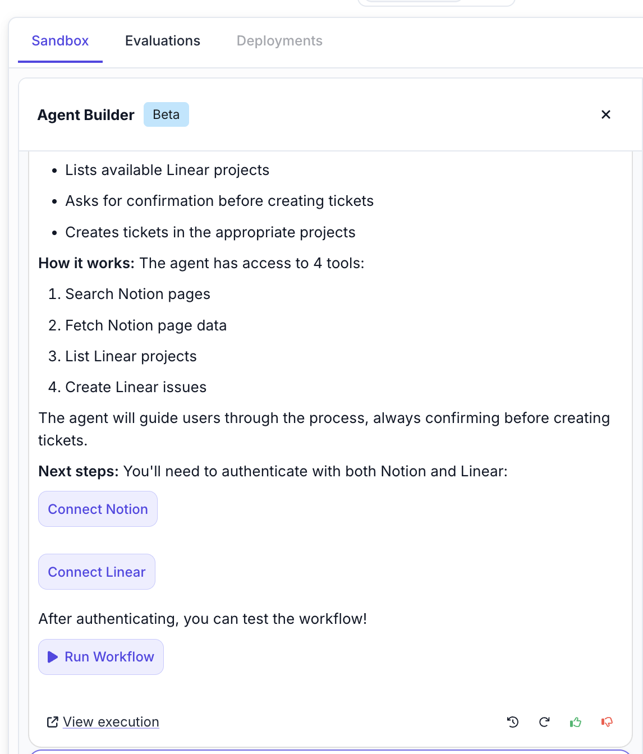Click the retry response icon
The width and height of the screenshot is (643, 754).
coord(544,722)
